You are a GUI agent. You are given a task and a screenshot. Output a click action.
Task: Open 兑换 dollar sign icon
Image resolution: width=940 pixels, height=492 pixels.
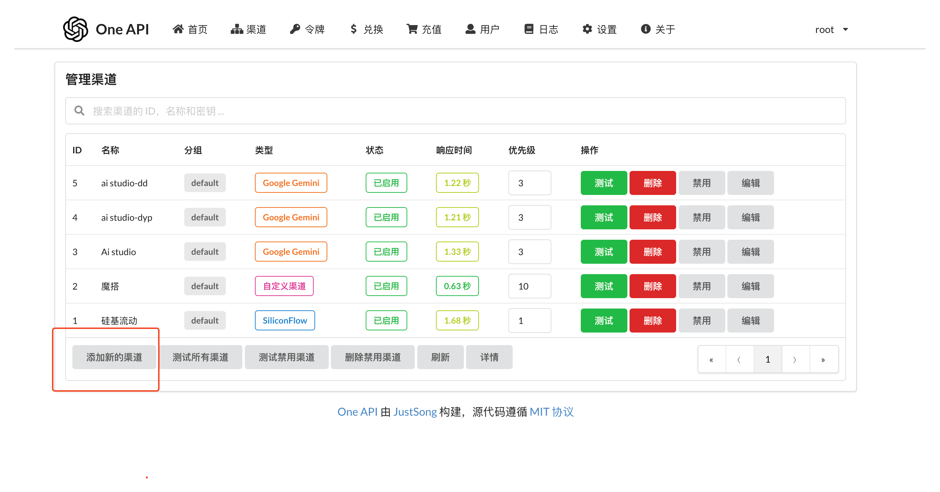click(x=353, y=29)
